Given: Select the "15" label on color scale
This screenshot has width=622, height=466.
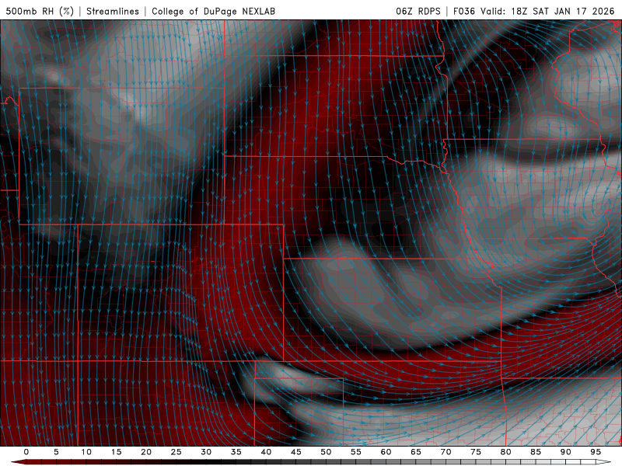Looking at the screenshot, I should coord(116,452).
